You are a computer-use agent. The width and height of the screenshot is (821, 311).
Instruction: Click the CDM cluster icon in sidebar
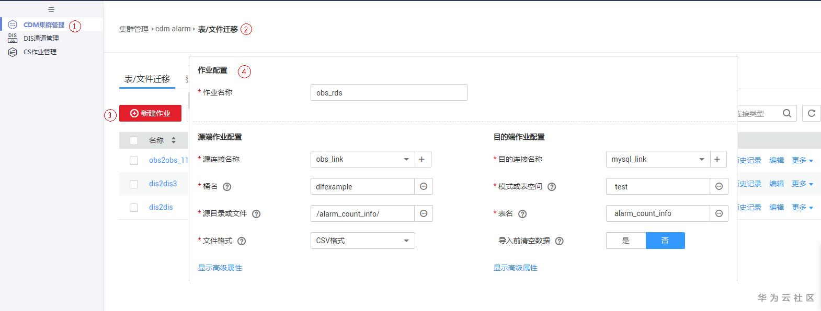pyautogui.click(x=13, y=25)
